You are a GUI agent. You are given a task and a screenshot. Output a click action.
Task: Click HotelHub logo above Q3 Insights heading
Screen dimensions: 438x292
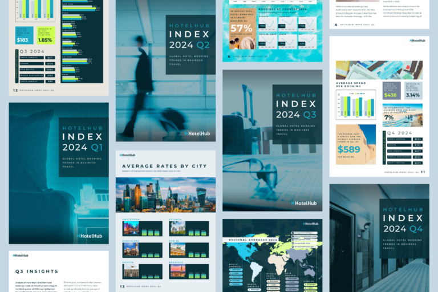[21, 255]
